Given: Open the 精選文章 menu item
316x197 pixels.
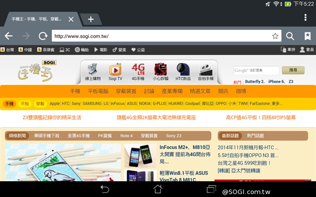Looking at the screenshot, I should [x=200, y=91].
